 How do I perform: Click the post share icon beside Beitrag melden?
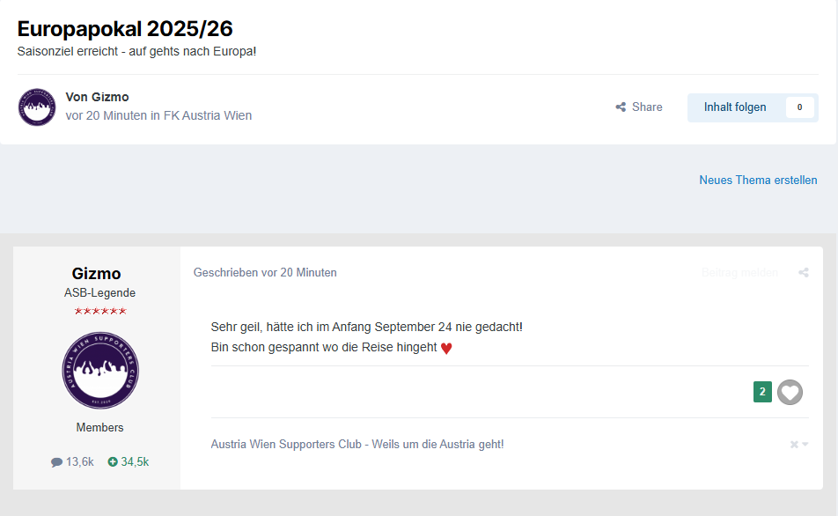pyautogui.click(x=804, y=273)
